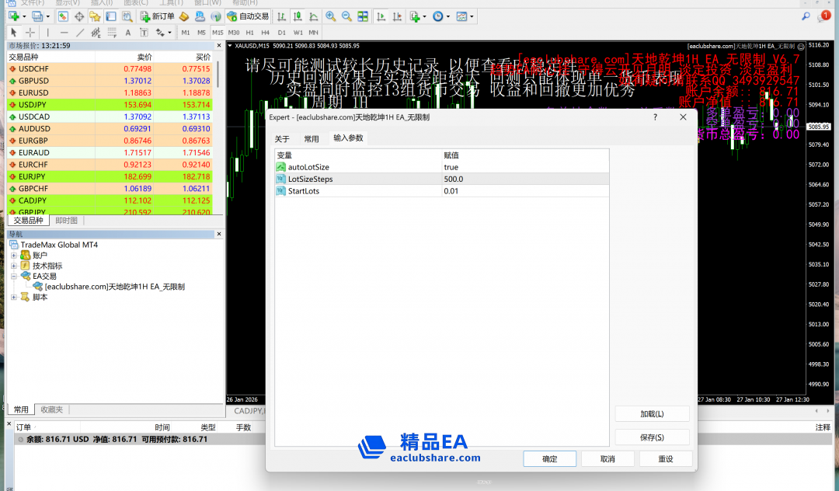
Task: Collapse the EA交易 tree node
Action: pos(14,276)
